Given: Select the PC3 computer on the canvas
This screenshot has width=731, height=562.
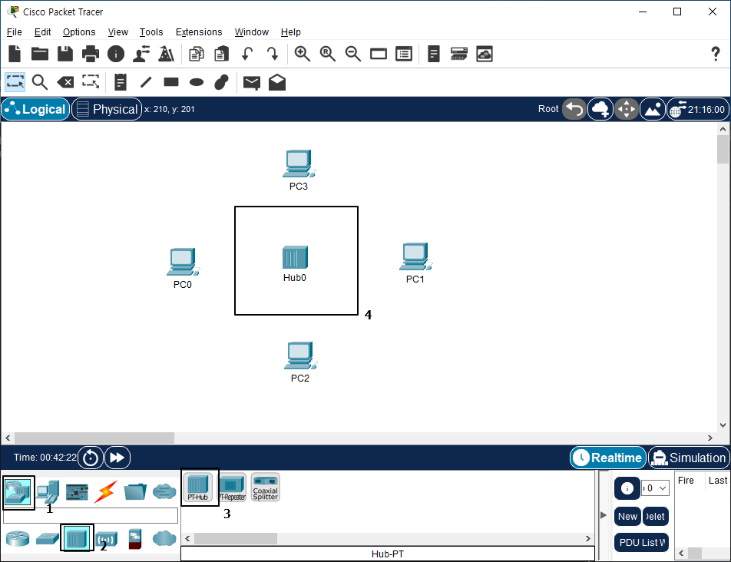Looking at the screenshot, I should 299,164.
